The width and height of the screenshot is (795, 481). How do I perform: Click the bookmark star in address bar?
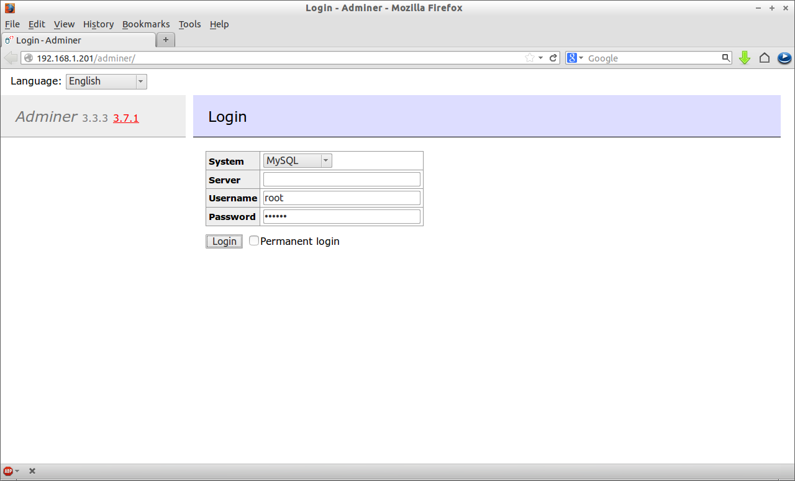tap(530, 58)
